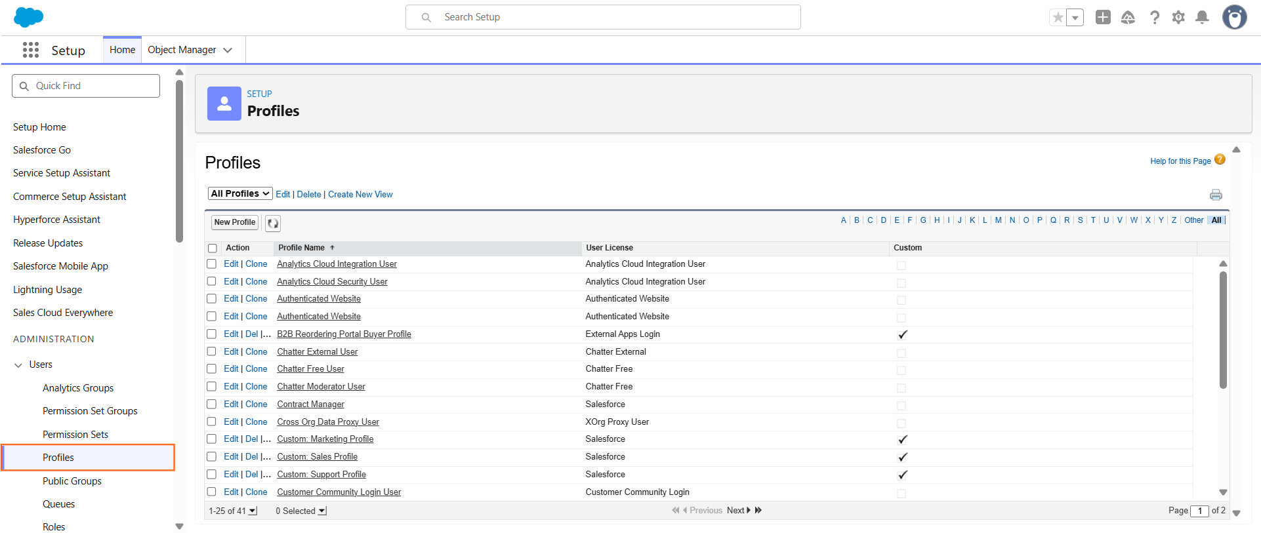Viewport: 1261px width, 533px height.
Task: Clone the Contract Manager profile
Action: (x=257, y=404)
